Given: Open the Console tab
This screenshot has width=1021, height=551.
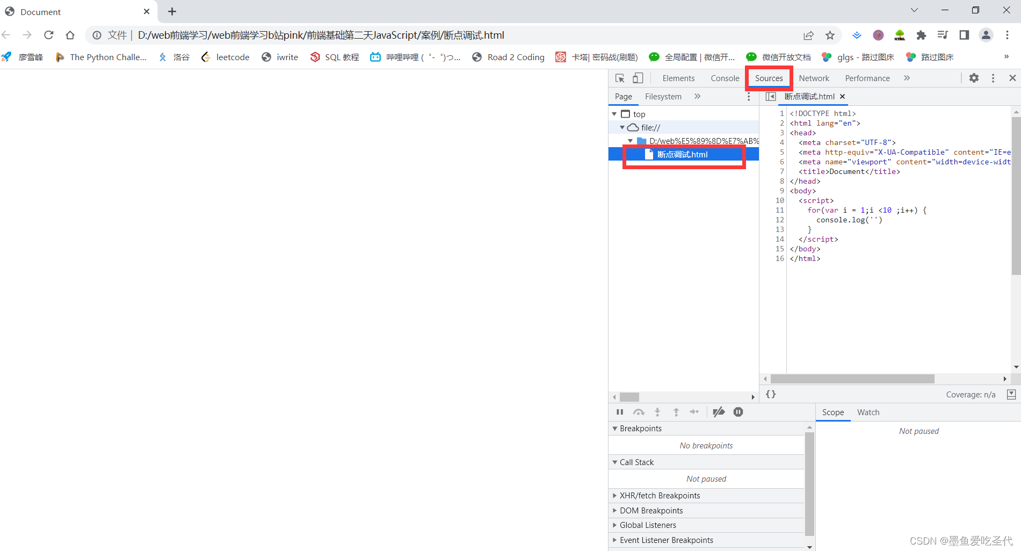Looking at the screenshot, I should (725, 78).
